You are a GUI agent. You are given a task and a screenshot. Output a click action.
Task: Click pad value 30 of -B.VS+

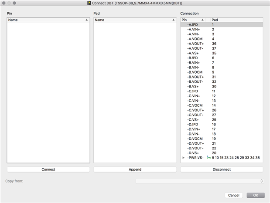tap(214, 86)
